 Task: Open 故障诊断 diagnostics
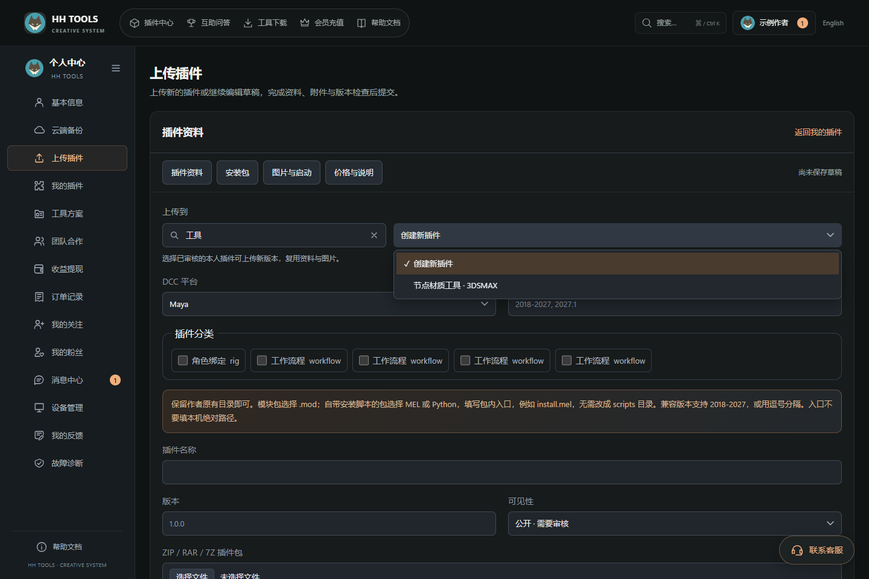pyautogui.click(x=67, y=463)
